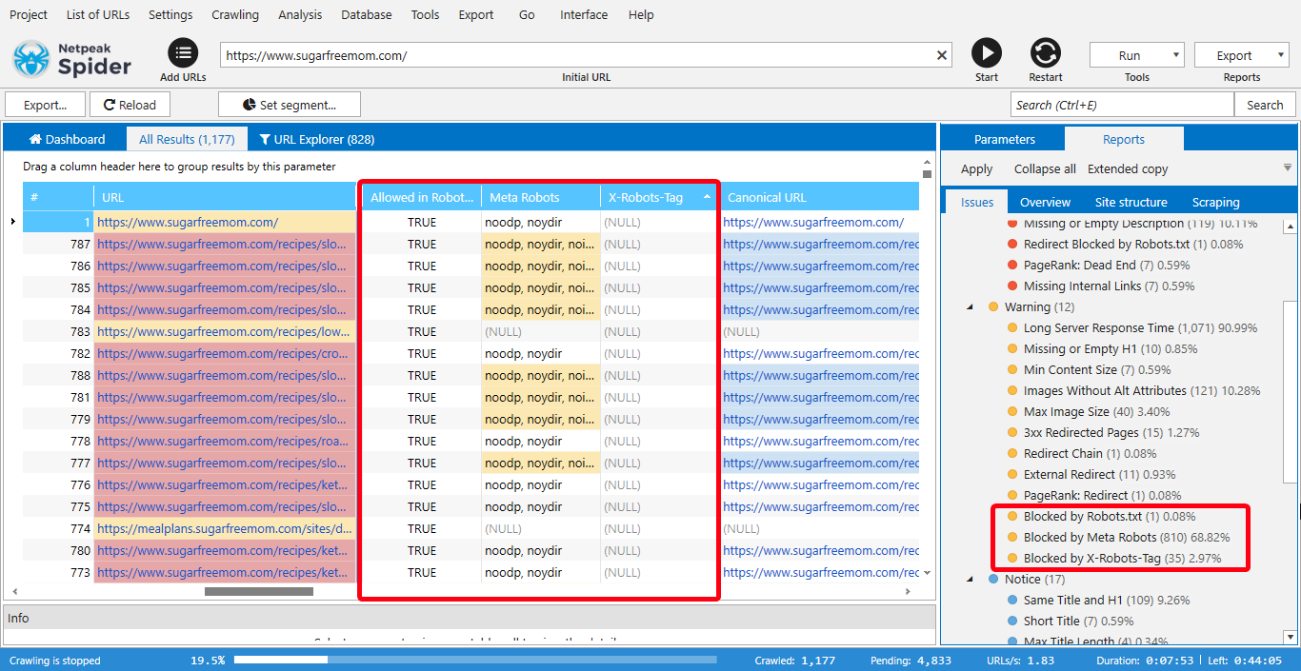
Task: Open the Reports panel options arrow
Action: [x=1288, y=168]
